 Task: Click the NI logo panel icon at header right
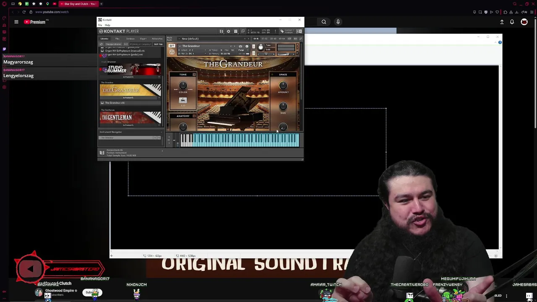299,31
